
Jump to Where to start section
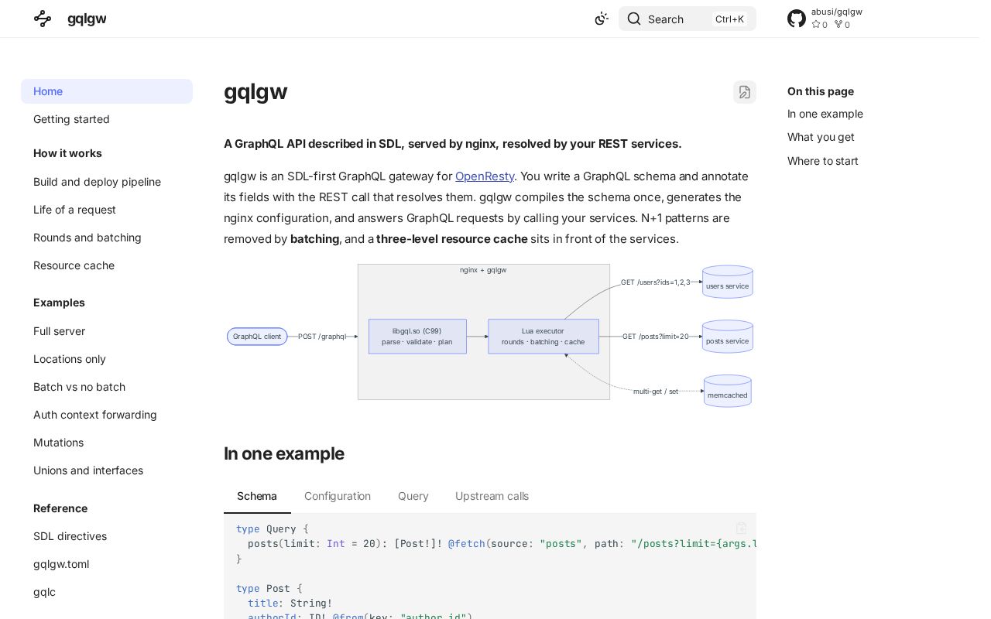[823, 161]
